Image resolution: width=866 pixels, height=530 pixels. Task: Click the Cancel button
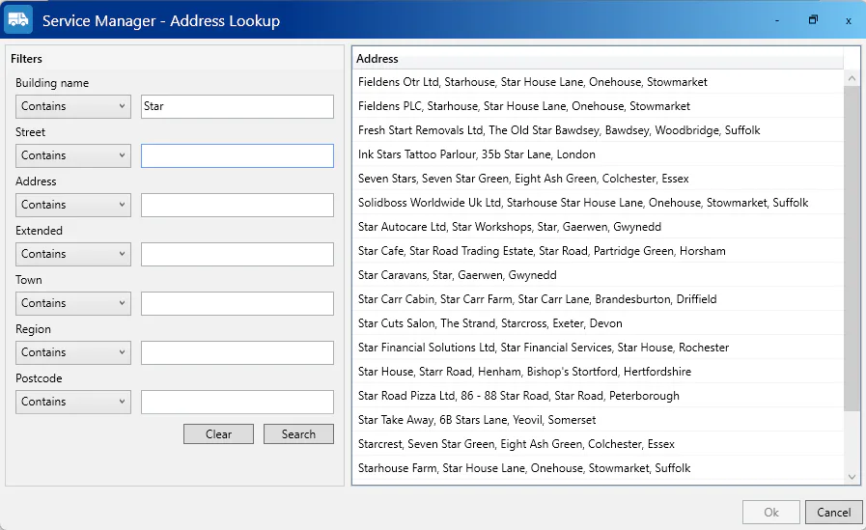coord(833,513)
